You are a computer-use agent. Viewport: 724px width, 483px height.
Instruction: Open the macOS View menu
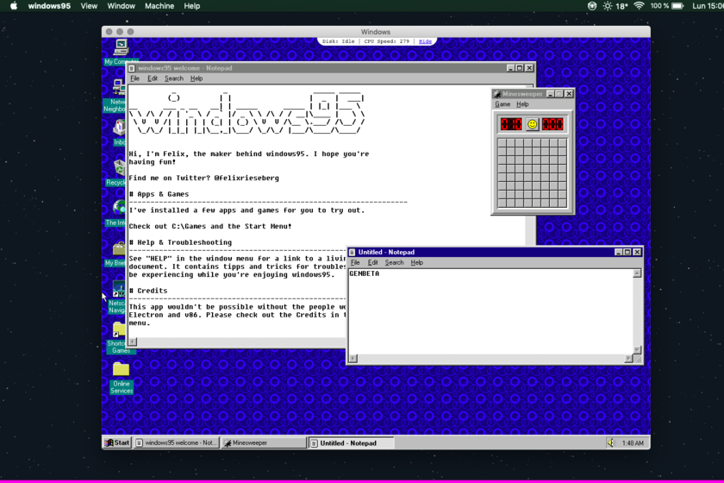coord(89,6)
